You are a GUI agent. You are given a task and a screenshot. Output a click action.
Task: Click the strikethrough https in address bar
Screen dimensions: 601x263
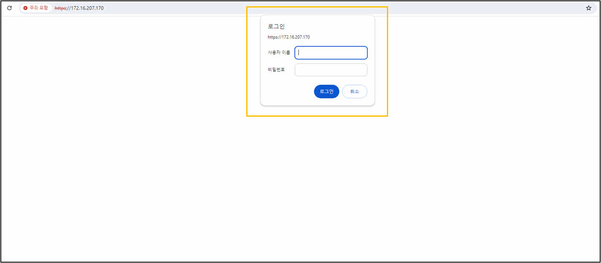click(60, 8)
